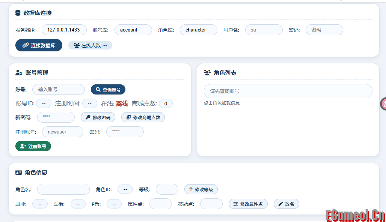The height and width of the screenshot is (222, 386).
Task: Click the 职业 profession value field
Action: pyautogui.click(x=40, y=204)
